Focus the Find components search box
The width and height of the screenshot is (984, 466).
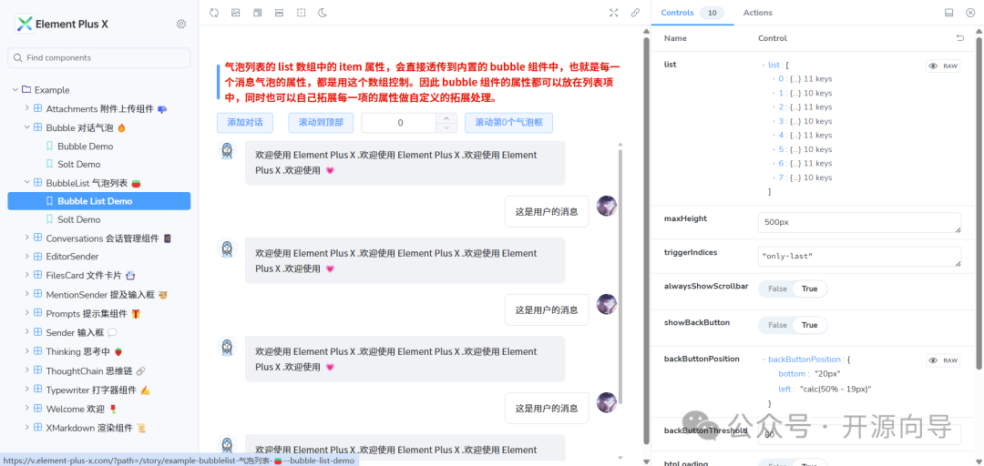pos(99,57)
